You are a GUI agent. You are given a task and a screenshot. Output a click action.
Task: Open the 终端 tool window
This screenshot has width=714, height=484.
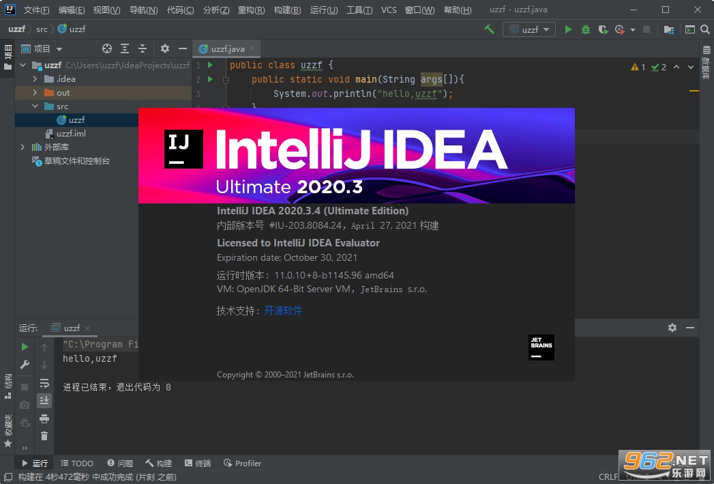click(x=198, y=463)
